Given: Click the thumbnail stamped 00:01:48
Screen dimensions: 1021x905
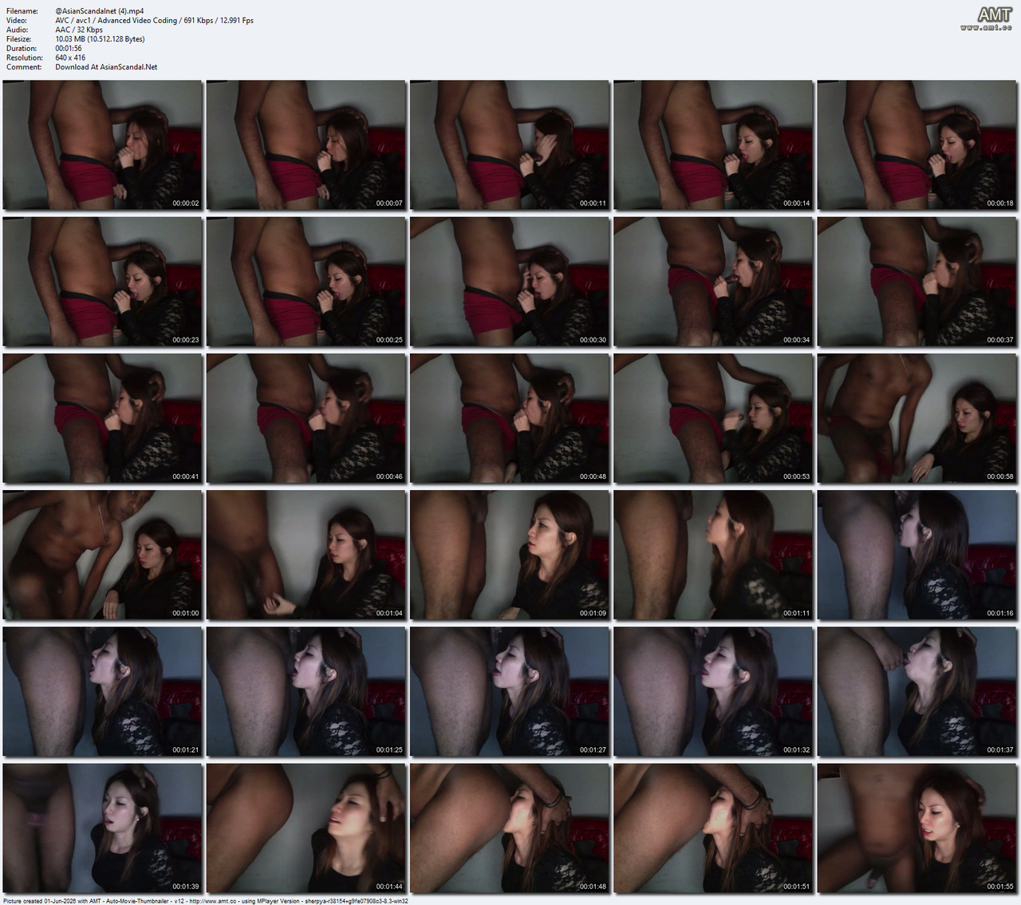Looking at the screenshot, I should point(510,828).
